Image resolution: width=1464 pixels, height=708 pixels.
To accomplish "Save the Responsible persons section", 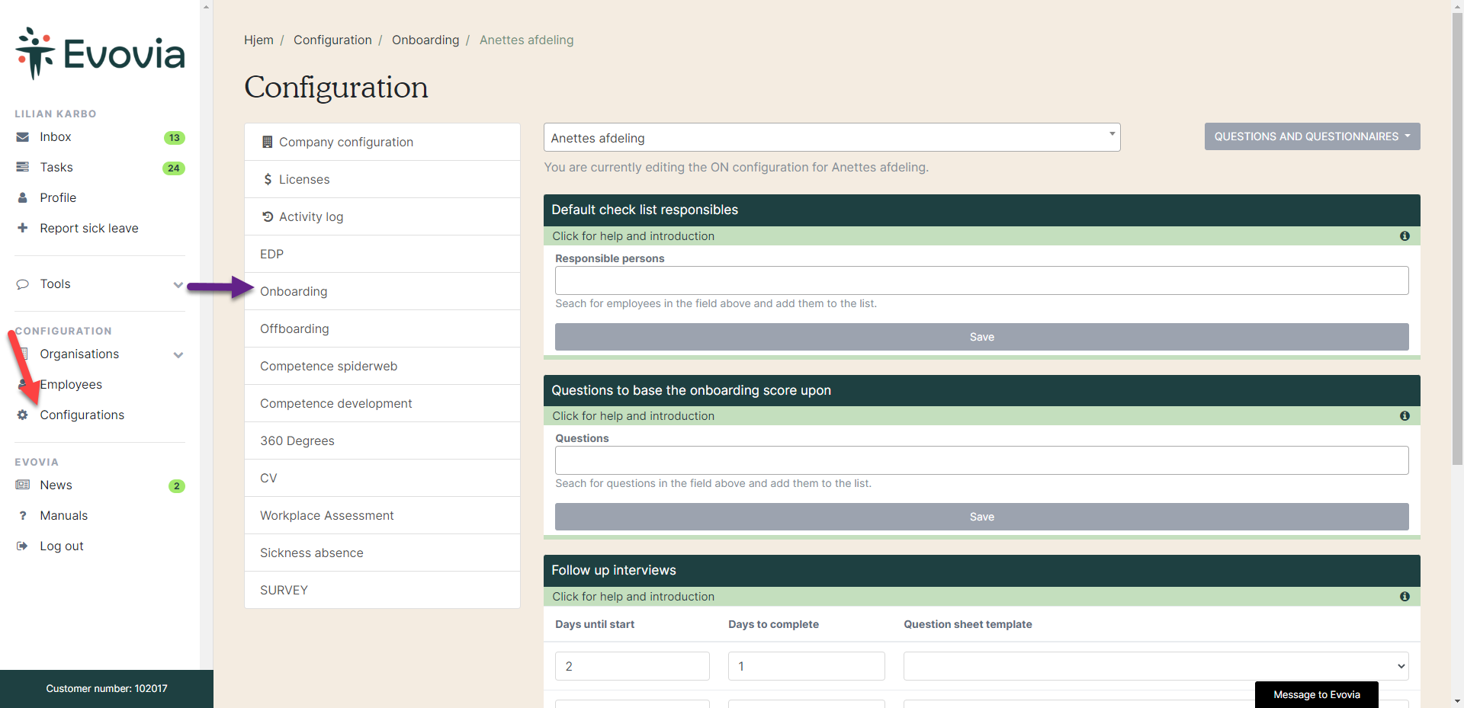I will [981, 337].
